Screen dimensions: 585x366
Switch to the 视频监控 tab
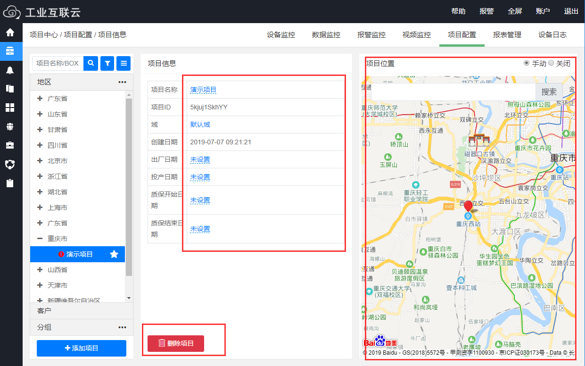coord(417,35)
